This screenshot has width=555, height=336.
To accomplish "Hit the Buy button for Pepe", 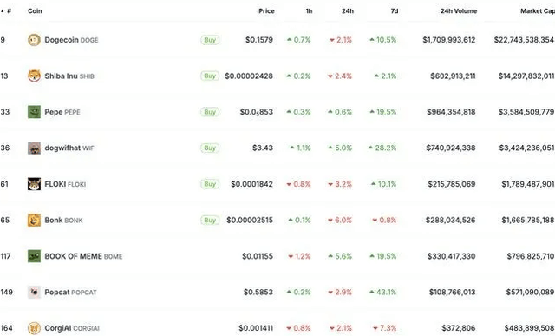I will pos(210,112).
